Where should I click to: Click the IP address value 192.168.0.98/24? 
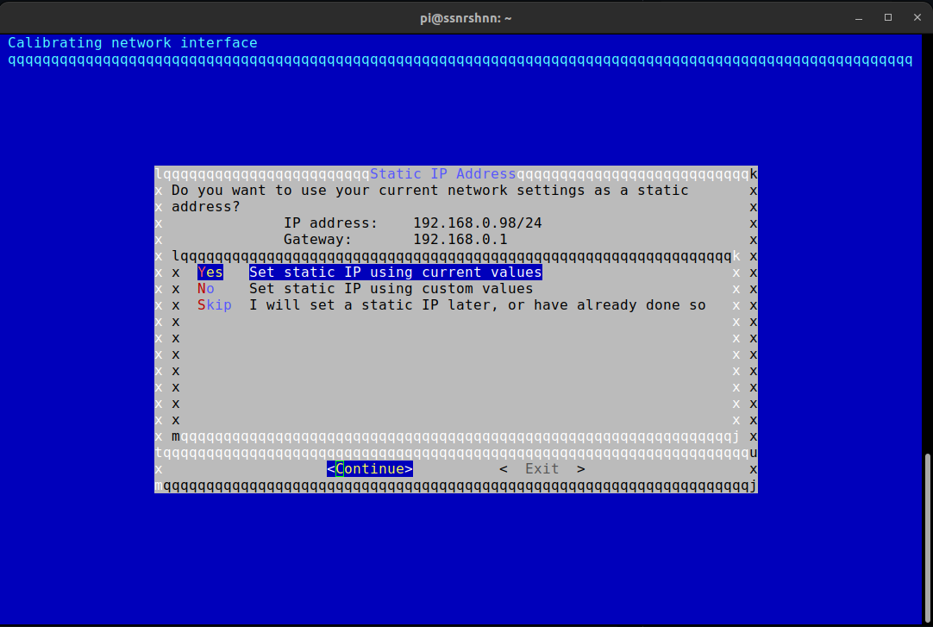click(x=477, y=223)
